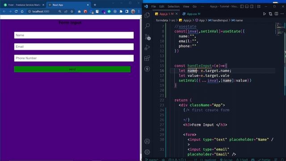Open editor More Actions ellipsis
Viewport: 286px width, 161px height.
coord(282,14)
